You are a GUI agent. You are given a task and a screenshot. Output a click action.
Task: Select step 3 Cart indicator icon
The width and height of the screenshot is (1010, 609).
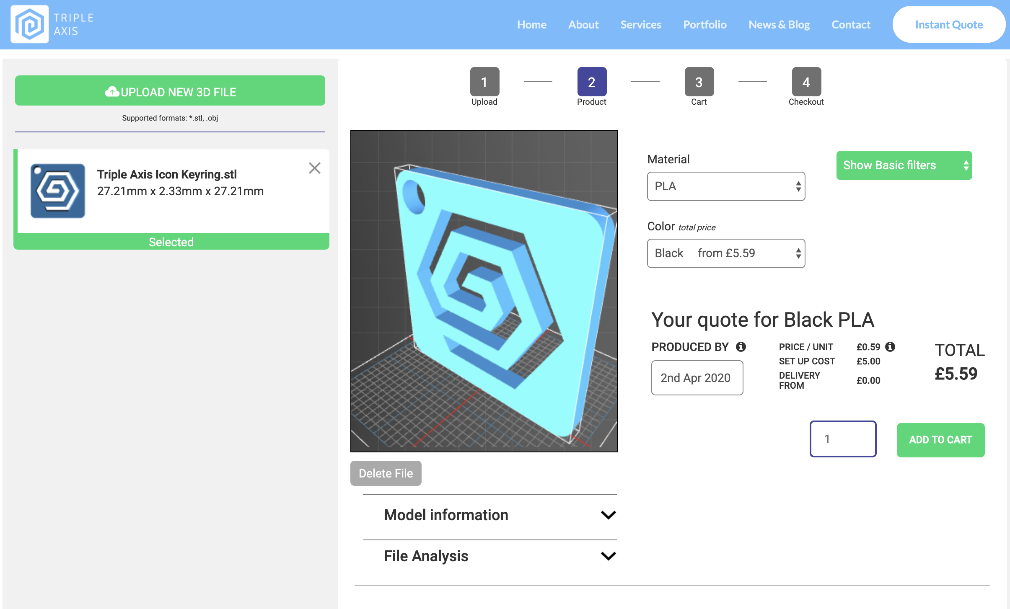(x=698, y=82)
